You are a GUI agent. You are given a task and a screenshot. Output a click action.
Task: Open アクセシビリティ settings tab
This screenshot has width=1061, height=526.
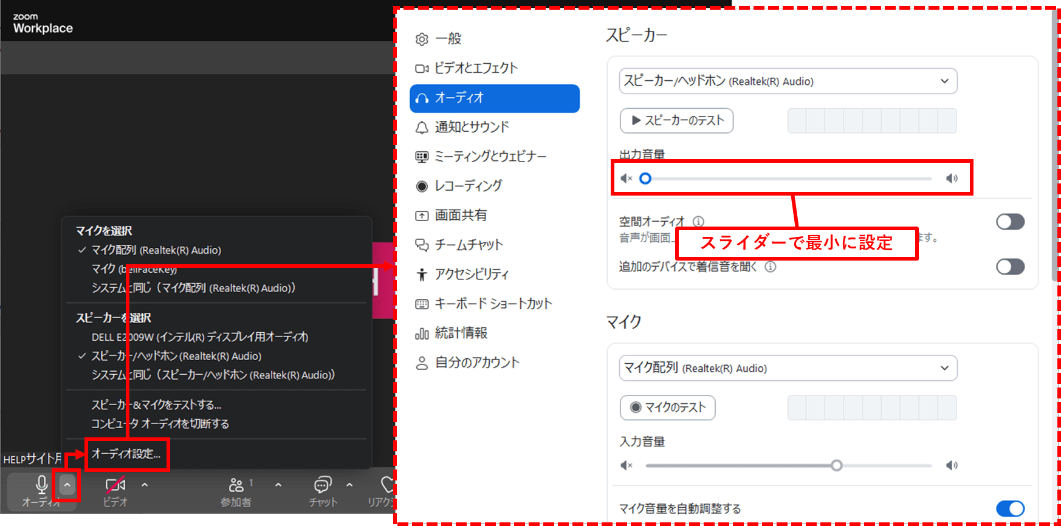(x=462, y=274)
